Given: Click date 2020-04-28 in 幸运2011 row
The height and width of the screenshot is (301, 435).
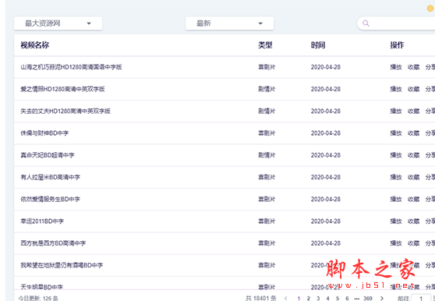Looking at the screenshot, I should [326, 221].
